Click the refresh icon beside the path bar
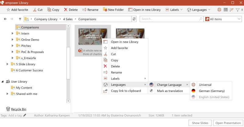The image size is (244, 127). pyautogui.click(x=134, y=19)
